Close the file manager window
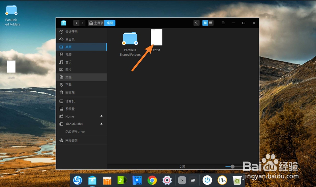The width and height of the screenshot is (316, 187). (254, 23)
